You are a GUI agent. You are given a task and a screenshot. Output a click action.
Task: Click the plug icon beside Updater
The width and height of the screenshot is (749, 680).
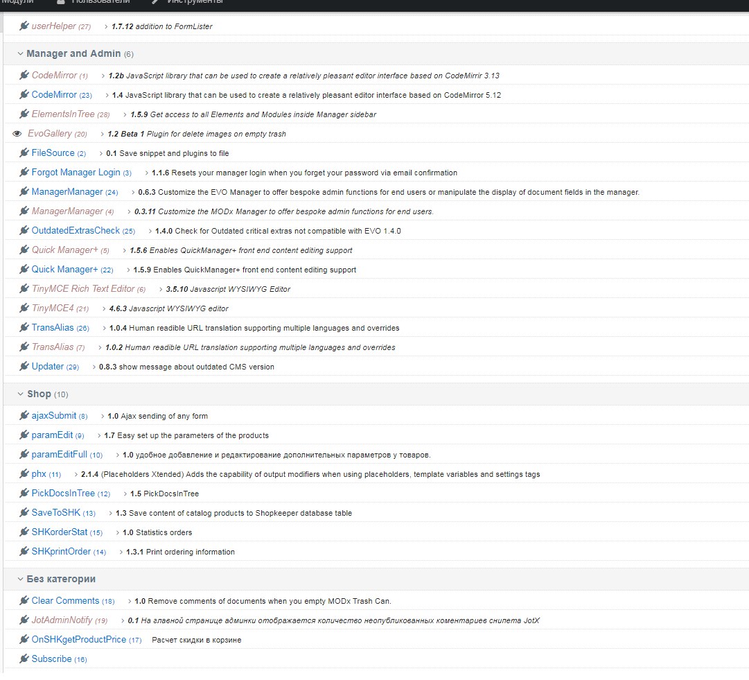24,366
